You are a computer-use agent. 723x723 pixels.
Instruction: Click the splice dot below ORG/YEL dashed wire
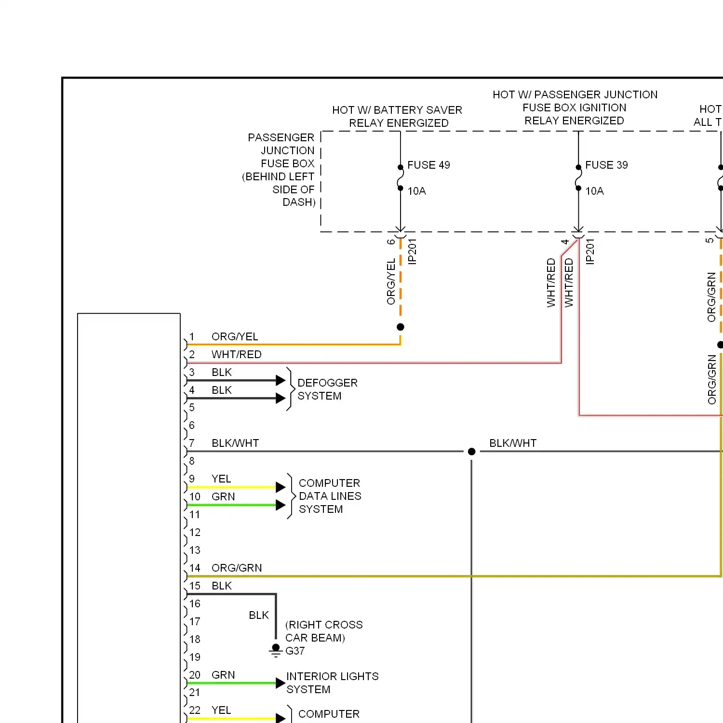tap(400, 327)
